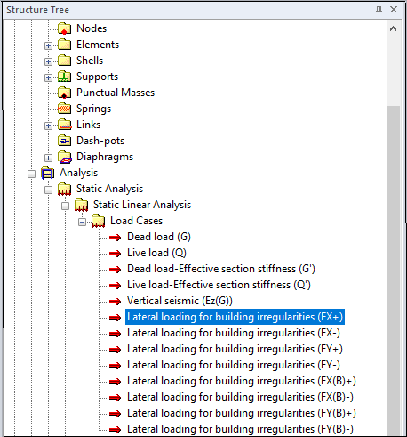Click the Supports folder icon
407x437 pixels.
tap(64, 77)
